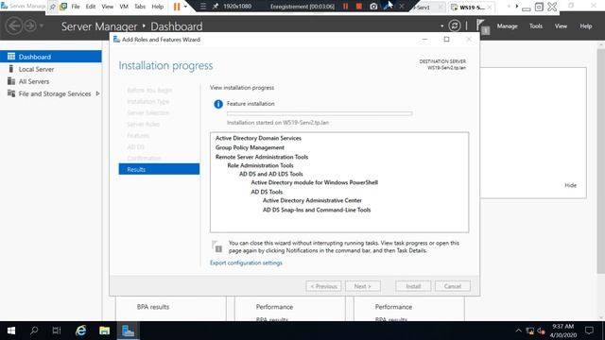605x340 pixels.
Task: Click the Next > wizard button
Action: tap(363, 286)
